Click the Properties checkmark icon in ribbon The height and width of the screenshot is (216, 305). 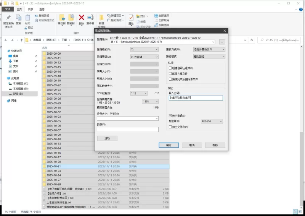click(x=131, y=18)
